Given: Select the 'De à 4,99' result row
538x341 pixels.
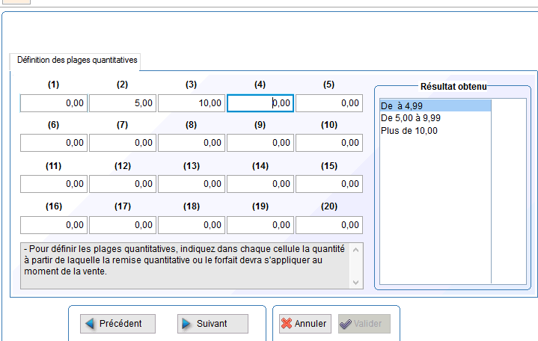Looking at the screenshot, I should pos(435,105).
